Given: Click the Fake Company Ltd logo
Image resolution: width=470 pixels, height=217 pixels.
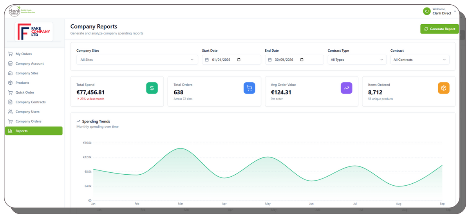Looking at the screenshot, I should tap(34, 32).
